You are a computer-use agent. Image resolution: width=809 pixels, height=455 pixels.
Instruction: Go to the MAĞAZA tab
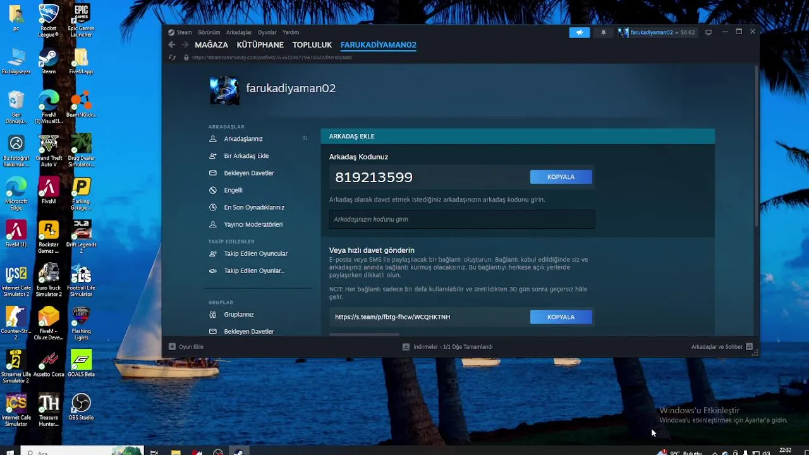click(211, 45)
